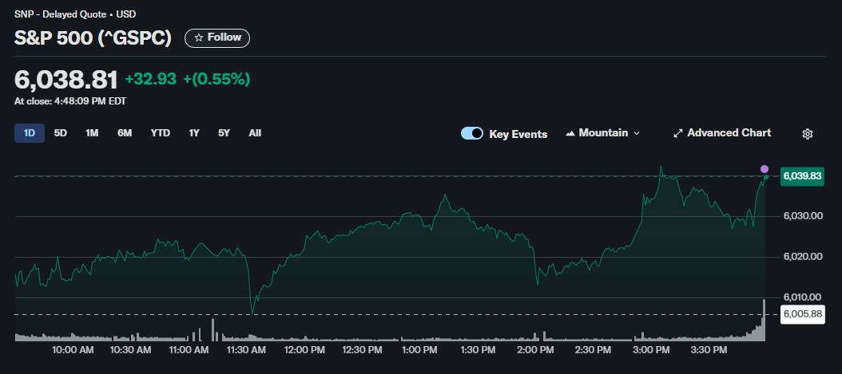Switch to the 5D range
Image resolution: width=842 pixels, height=374 pixels.
click(61, 133)
